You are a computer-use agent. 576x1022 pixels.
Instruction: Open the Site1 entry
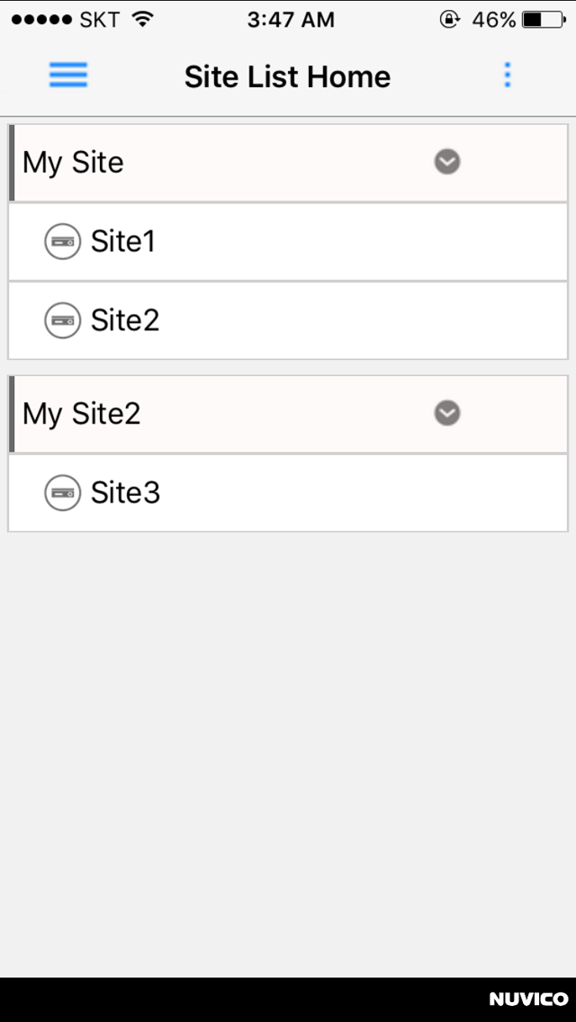pos(123,241)
